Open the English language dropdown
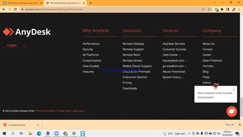This screenshot has height=137, width=243. coord(15,45)
